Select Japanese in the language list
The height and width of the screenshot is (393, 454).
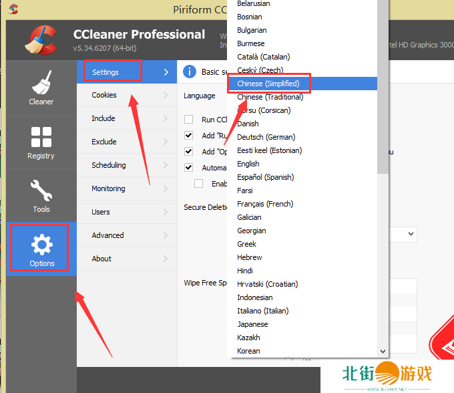252,324
